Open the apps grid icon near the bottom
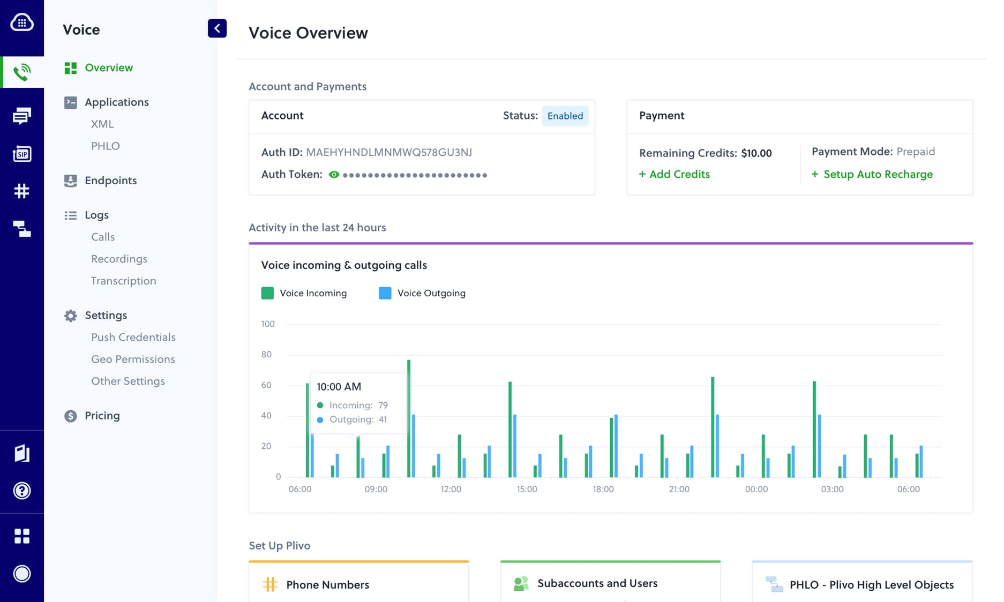The height and width of the screenshot is (602, 1004). (22, 536)
